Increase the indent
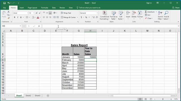 [58, 17]
